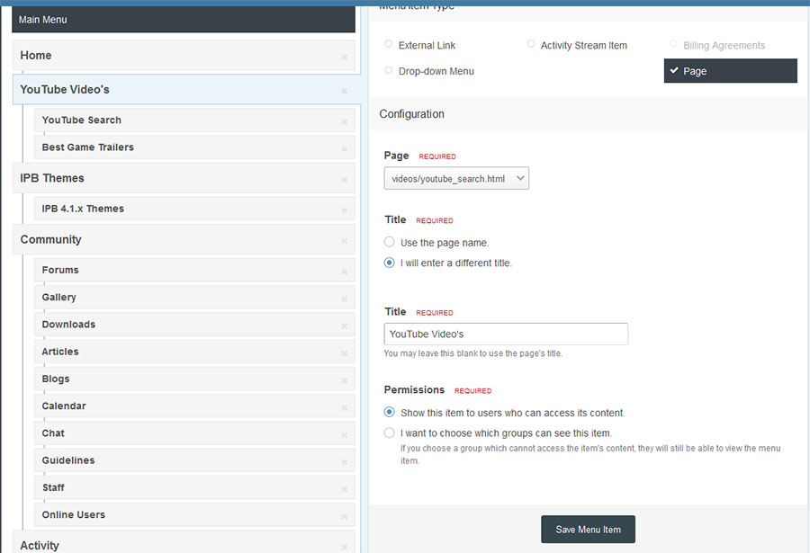The image size is (810, 553).
Task: Select the Page menu item type button
Action: click(730, 71)
